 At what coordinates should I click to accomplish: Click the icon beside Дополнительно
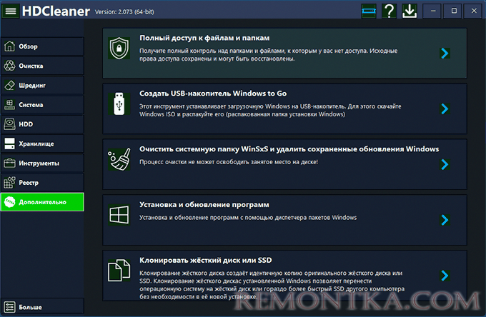click(9, 202)
